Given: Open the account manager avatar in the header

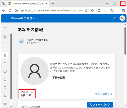Looking at the screenshot, I should [122, 18].
